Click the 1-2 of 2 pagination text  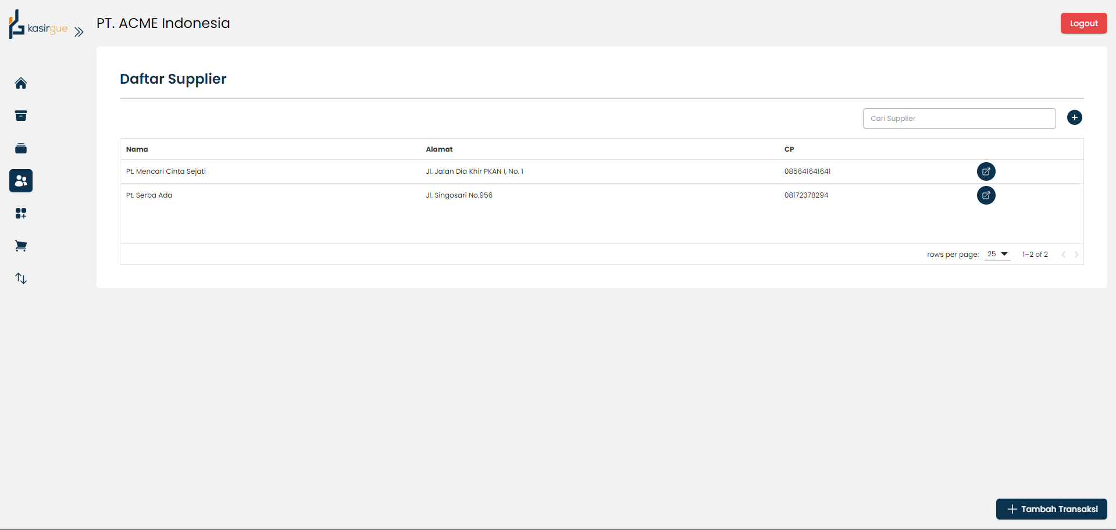click(x=1035, y=255)
